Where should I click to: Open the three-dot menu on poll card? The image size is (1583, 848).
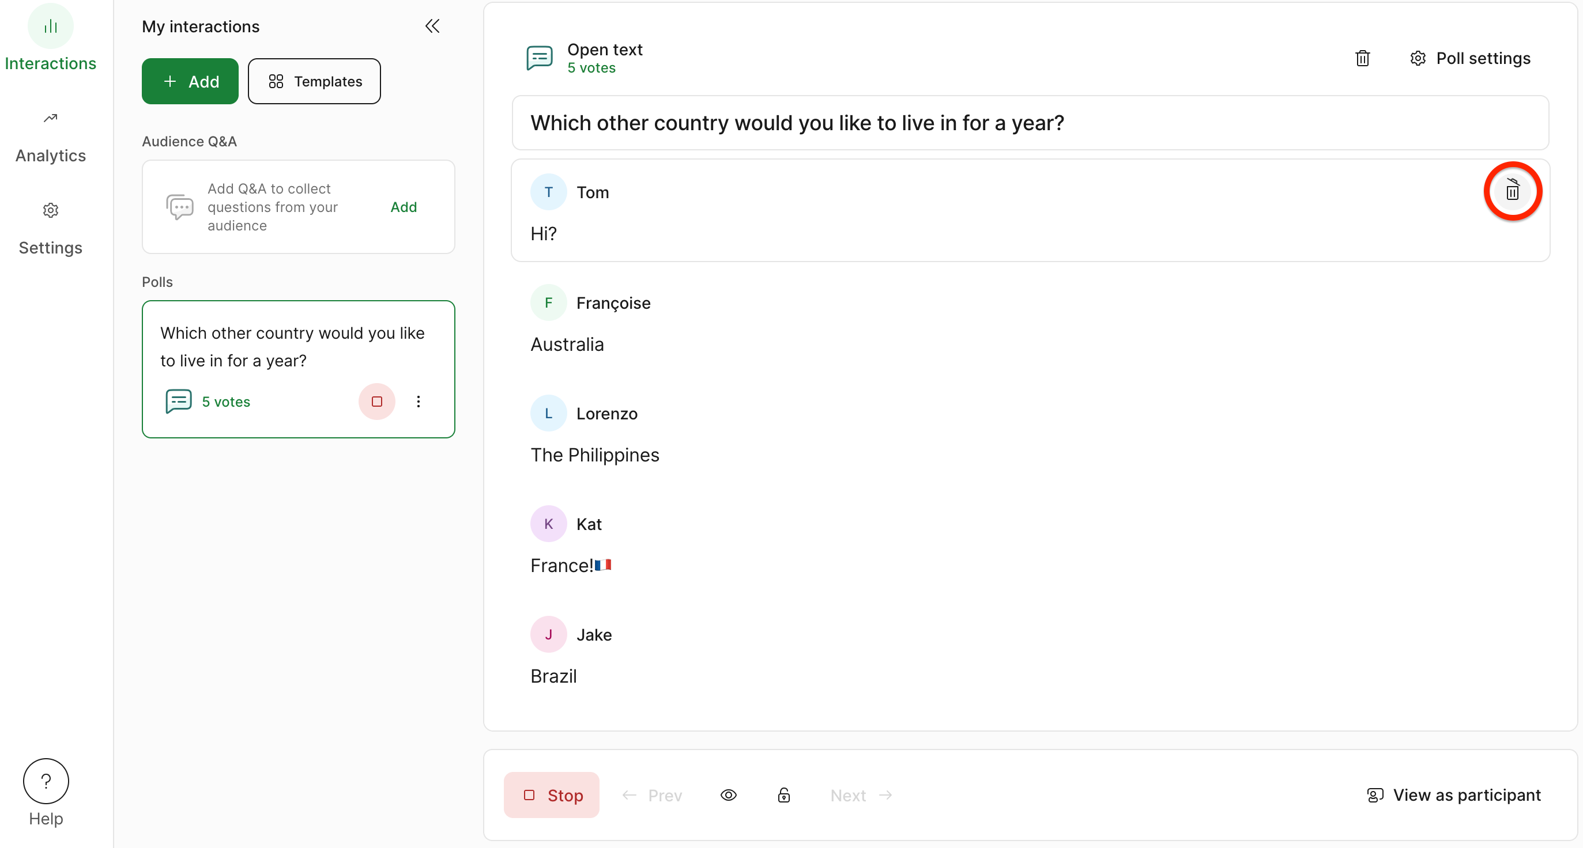click(419, 402)
